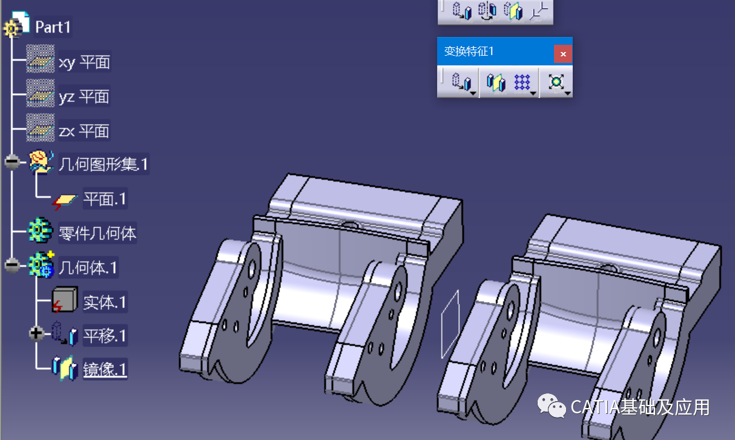The height and width of the screenshot is (440, 735).
Task: Click the 变换特征1 toolbar title bar
Action: pyautogui.click(x=496, y=51)
